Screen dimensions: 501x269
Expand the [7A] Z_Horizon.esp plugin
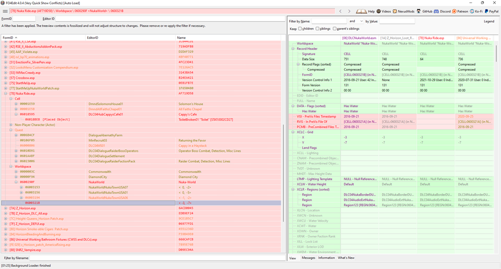[6, 208]
